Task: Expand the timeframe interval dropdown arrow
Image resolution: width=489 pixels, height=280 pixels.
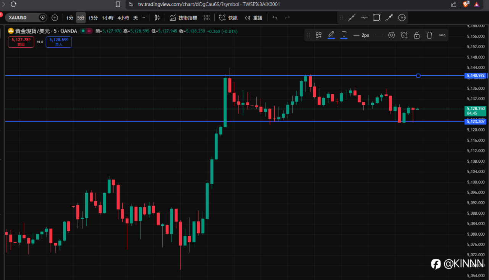Action: tap(144, 18)
